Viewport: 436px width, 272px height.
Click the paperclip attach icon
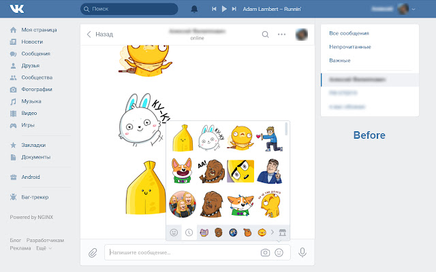(x=93, y=252)
